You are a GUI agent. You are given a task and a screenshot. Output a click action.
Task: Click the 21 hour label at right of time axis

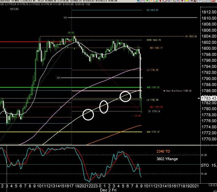197,186
